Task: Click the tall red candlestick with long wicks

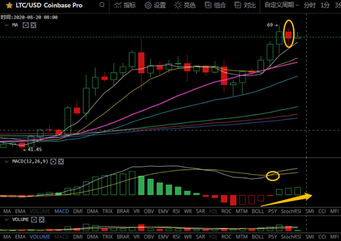Action: tap(141, 65)
